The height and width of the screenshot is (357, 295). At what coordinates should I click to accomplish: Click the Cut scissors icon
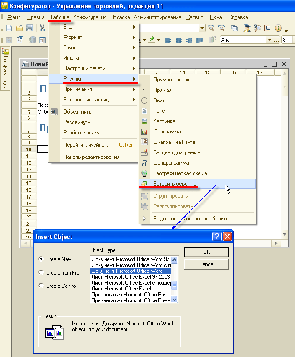[42, 28]
